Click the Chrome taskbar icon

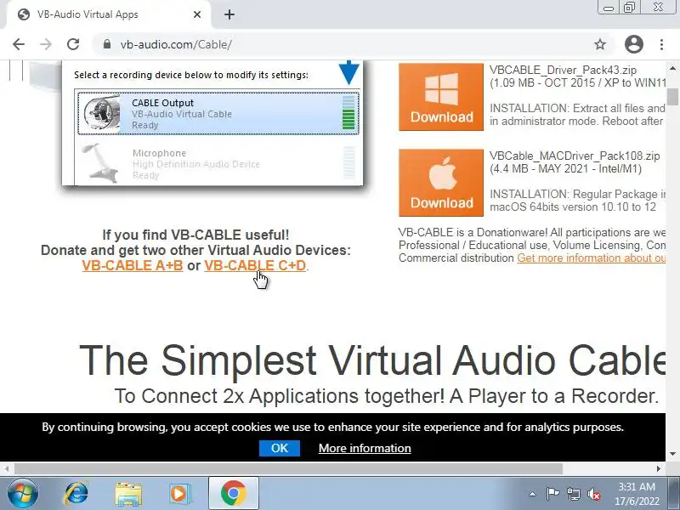[x=233, y=494]
